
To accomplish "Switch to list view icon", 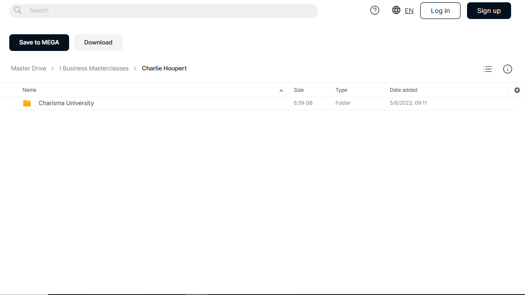I will click(487, 69).
